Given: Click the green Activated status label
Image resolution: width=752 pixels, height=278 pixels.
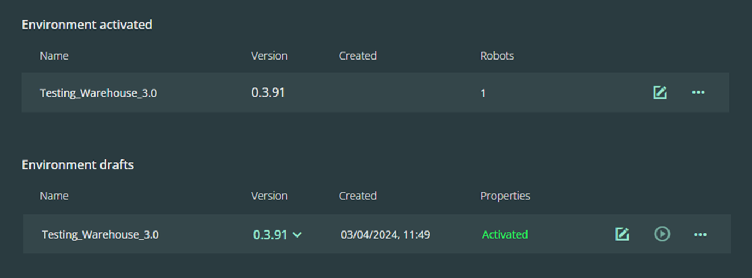Looking at the screenshot, I should pyautogui.click(x=505, y=235).
